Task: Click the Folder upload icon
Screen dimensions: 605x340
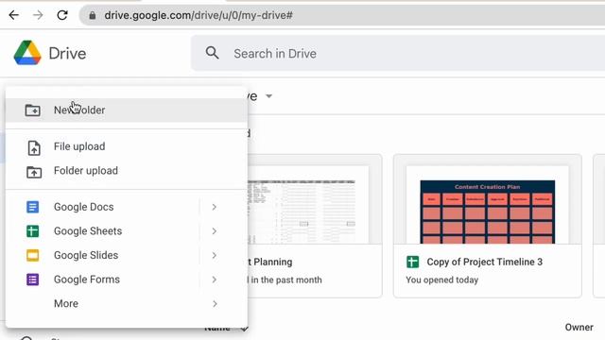Action: (34, 172)
